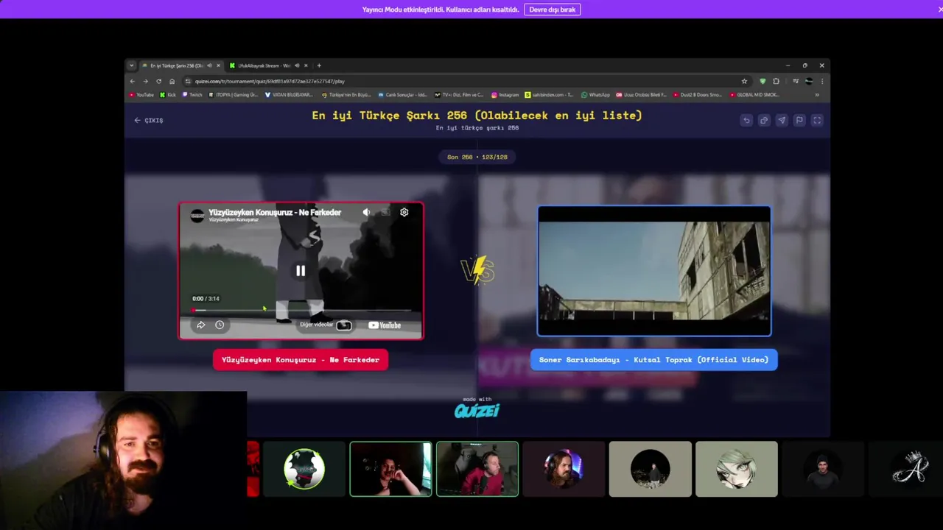Screen dimensions: 943x530
Task: Switch to the UfukAlbayrak Stream tab
Action: pos(264,66)
